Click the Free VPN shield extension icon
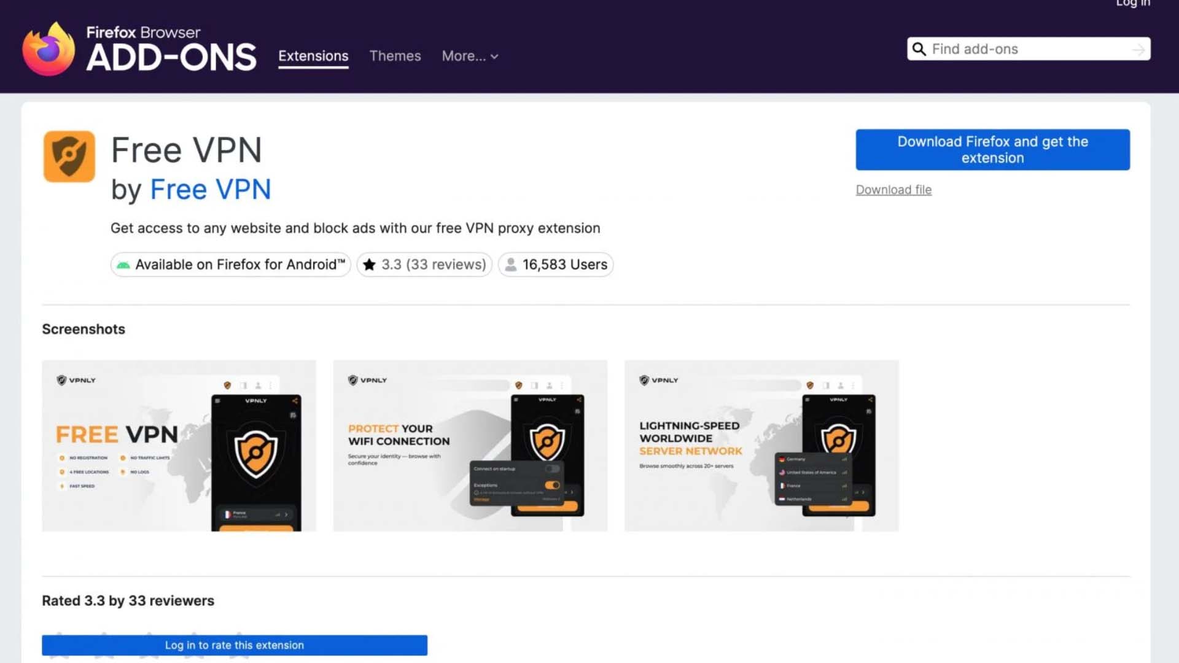The width and height of the screenshot is (1179, 663). pyautogui.click(x=69, y=156)
